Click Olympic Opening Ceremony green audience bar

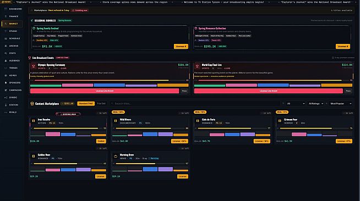pyautogui.click(x=46, y=86)
